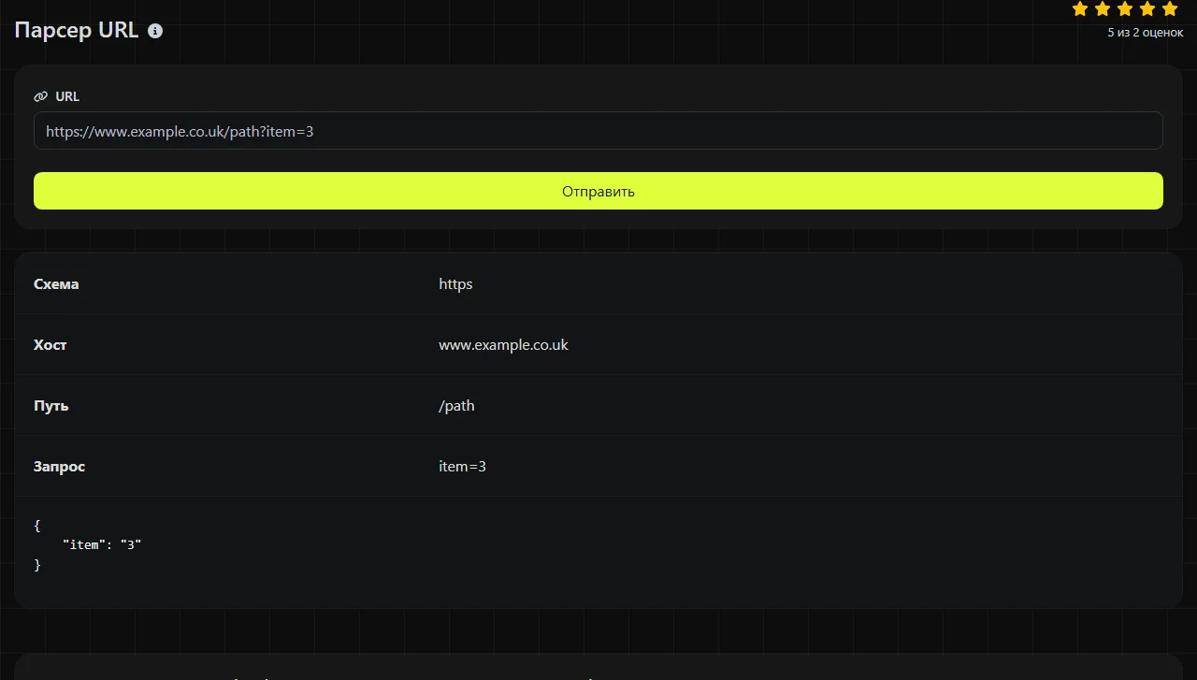Click the URL input field
1197x680 pixels.
point(598,131)
